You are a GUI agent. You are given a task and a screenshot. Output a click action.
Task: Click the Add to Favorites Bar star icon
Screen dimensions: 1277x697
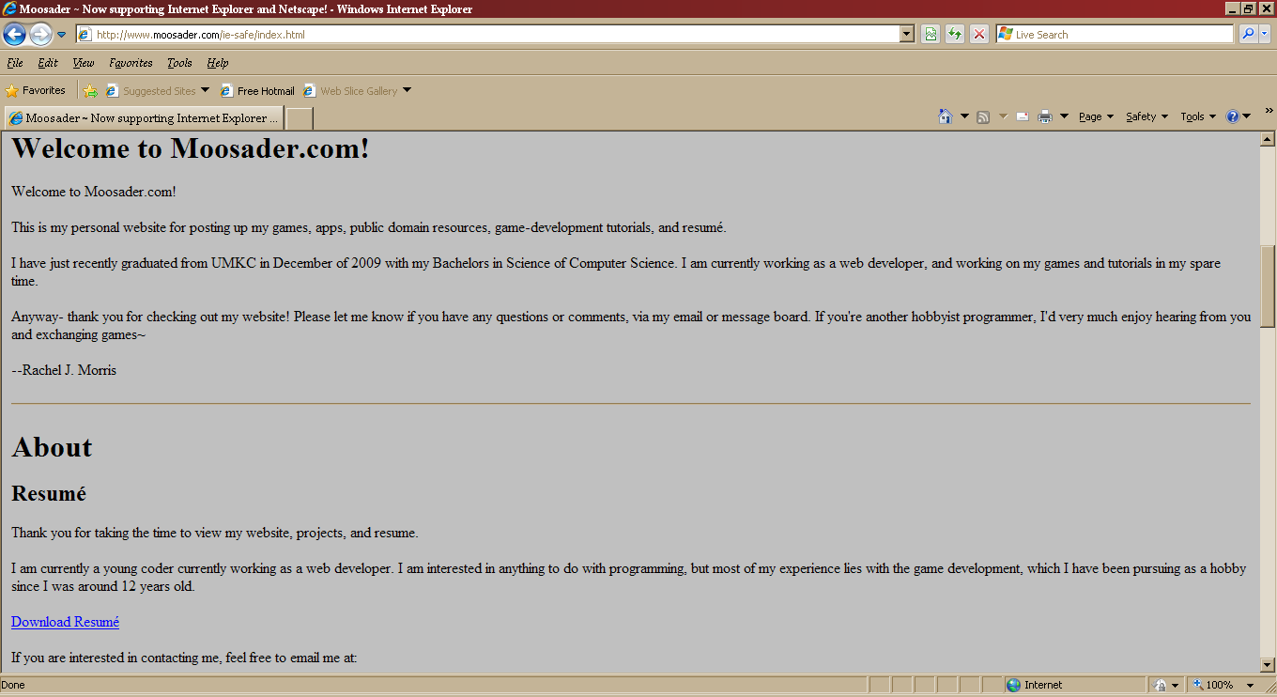point(90,91)
